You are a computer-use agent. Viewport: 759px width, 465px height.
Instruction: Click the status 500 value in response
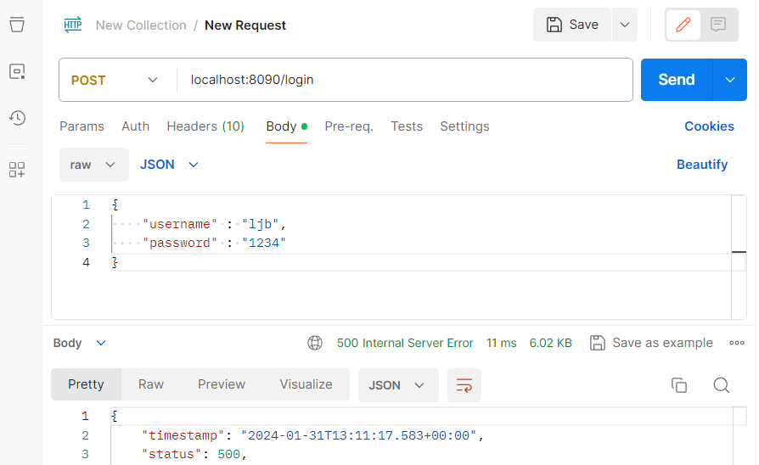(x=229, y=454)
